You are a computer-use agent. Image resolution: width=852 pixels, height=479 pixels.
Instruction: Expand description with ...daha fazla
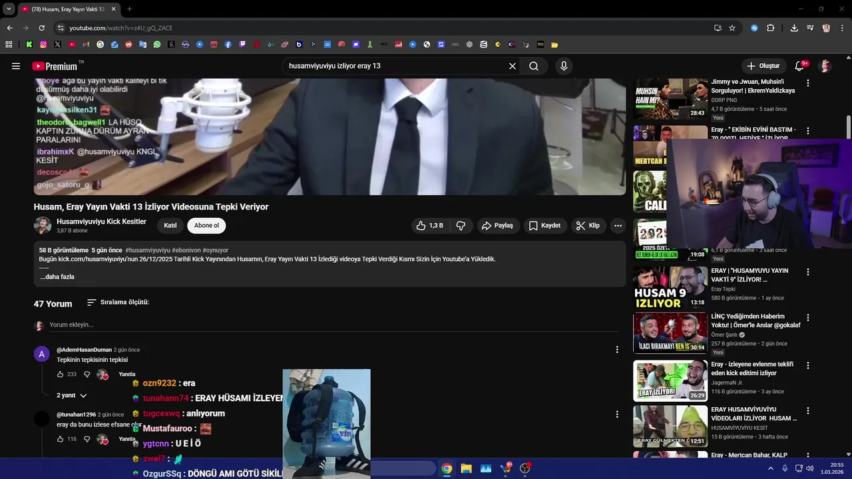click(x=57, y=277)
